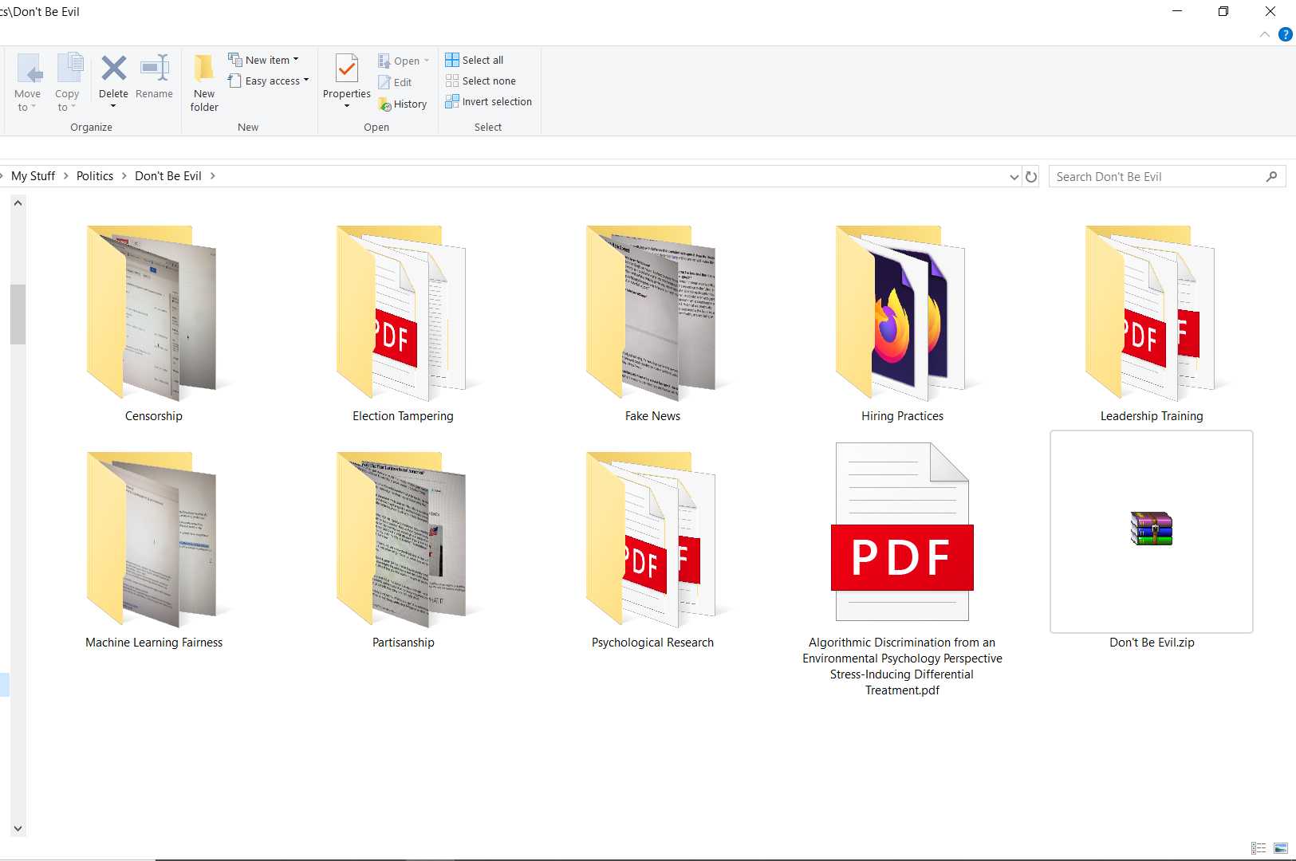Collapse the ribbon with the chevron
Image resolution: width=1296 pixels, height=861 pixels.
[1265, 34]
